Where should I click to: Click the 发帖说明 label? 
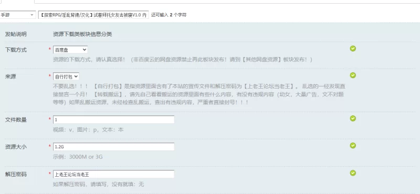[16, 34]
